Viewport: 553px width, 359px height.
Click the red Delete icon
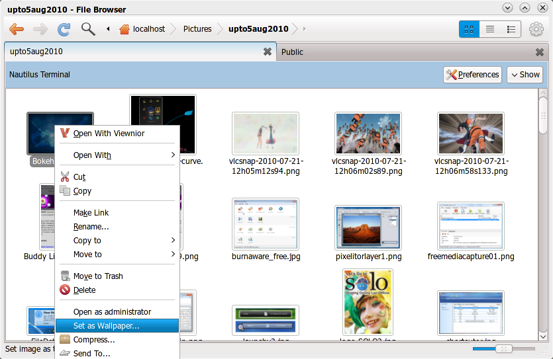[65, 290]
